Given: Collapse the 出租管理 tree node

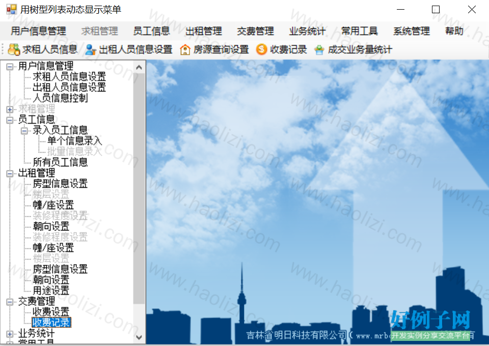Looking at the screenshot, I should click(x=10, y=174).
